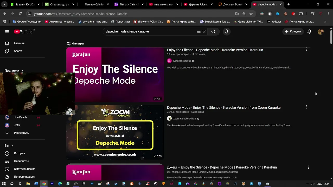
Task: Open a new browser tab
Action: pyautogui.click(x=289, y=4)
